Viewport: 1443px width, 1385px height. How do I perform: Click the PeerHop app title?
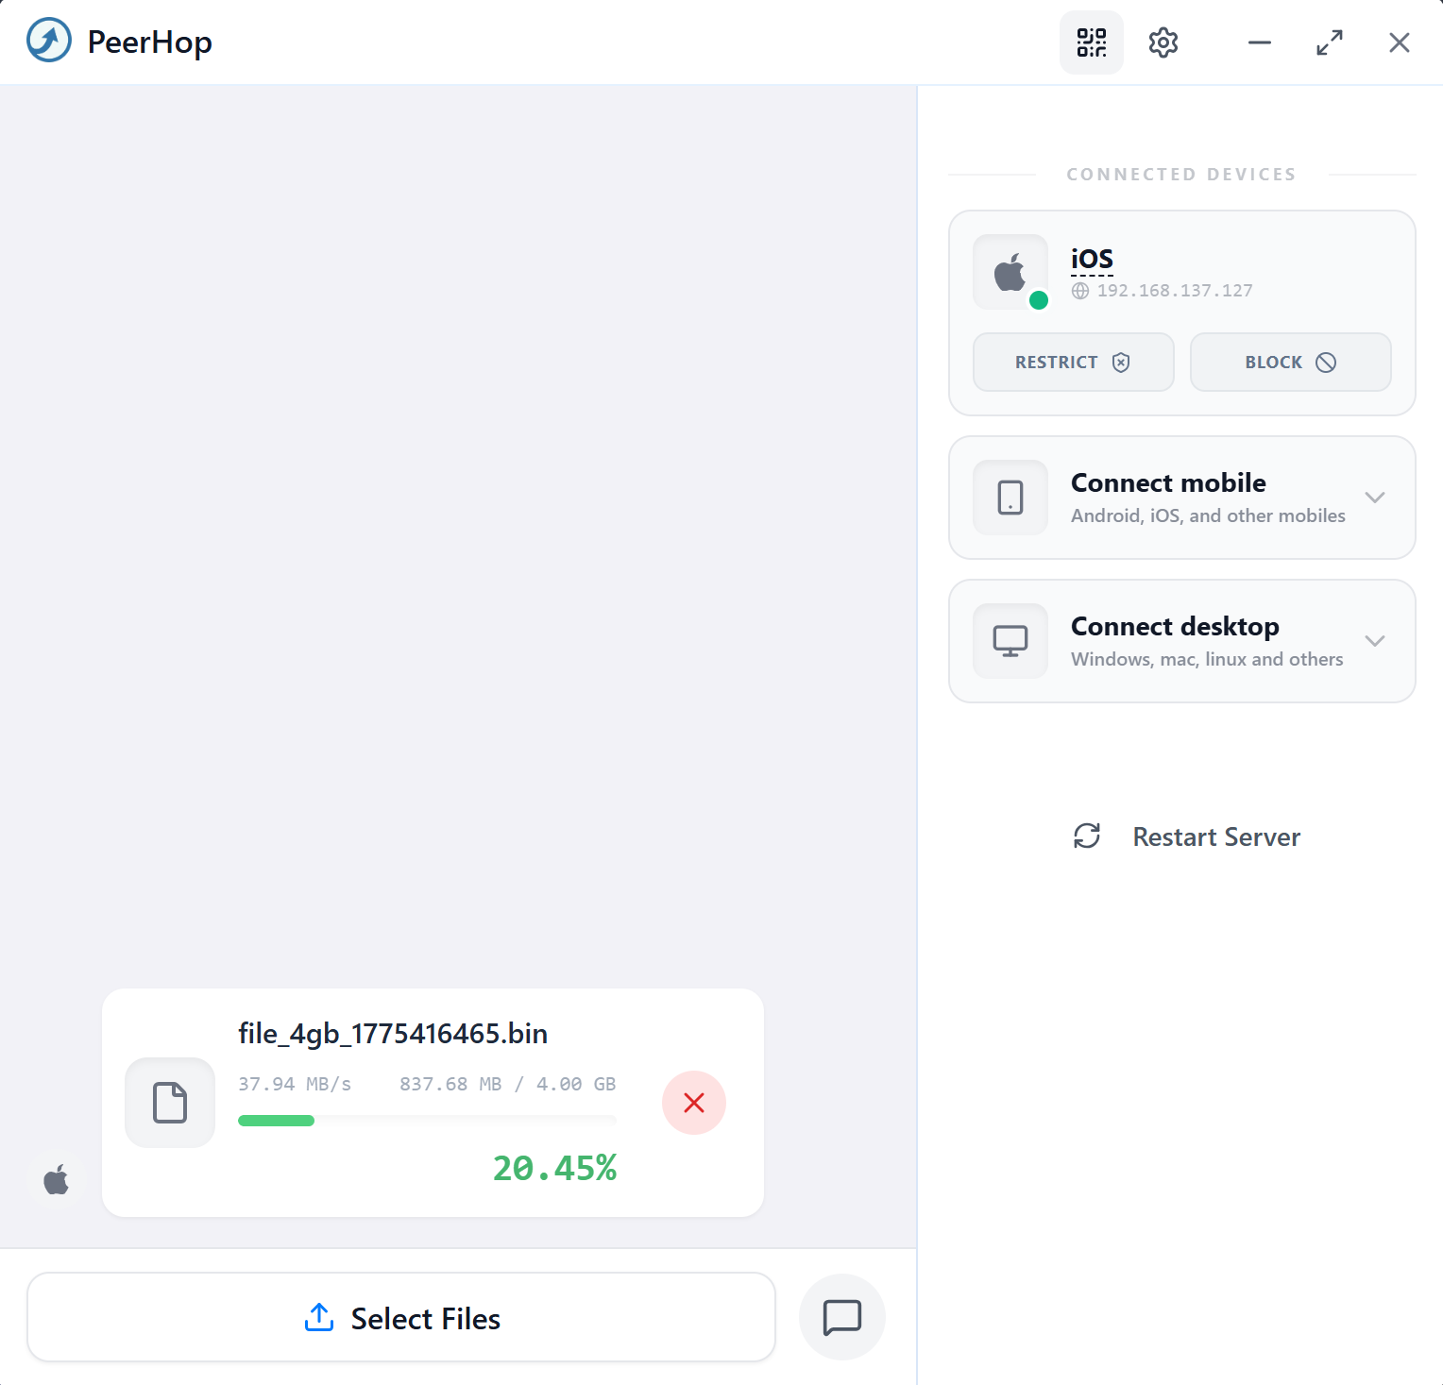150,42
